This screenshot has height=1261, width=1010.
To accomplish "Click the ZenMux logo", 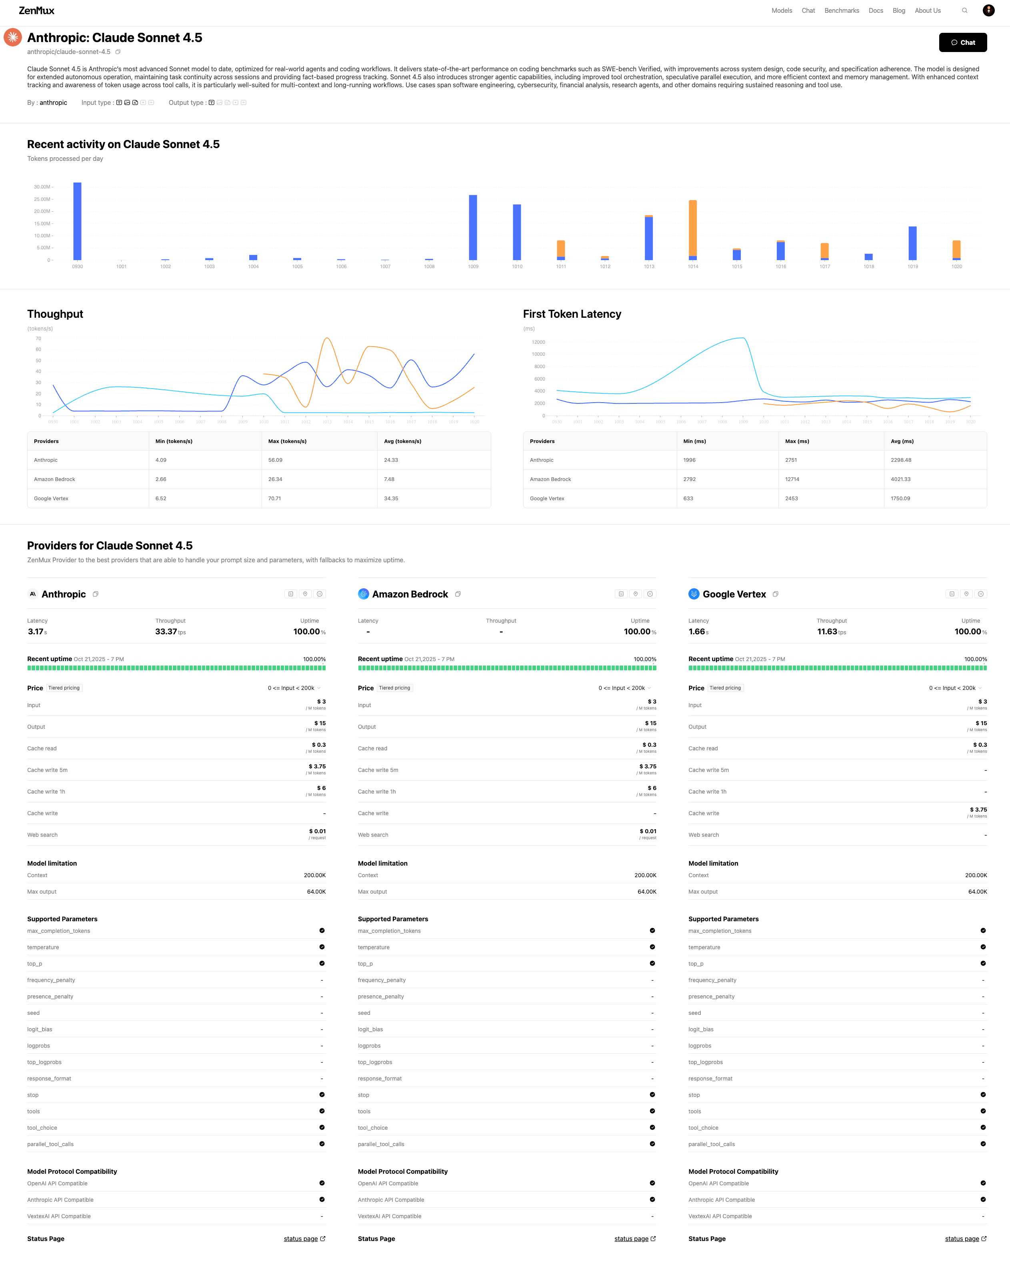I will (36, 10).
